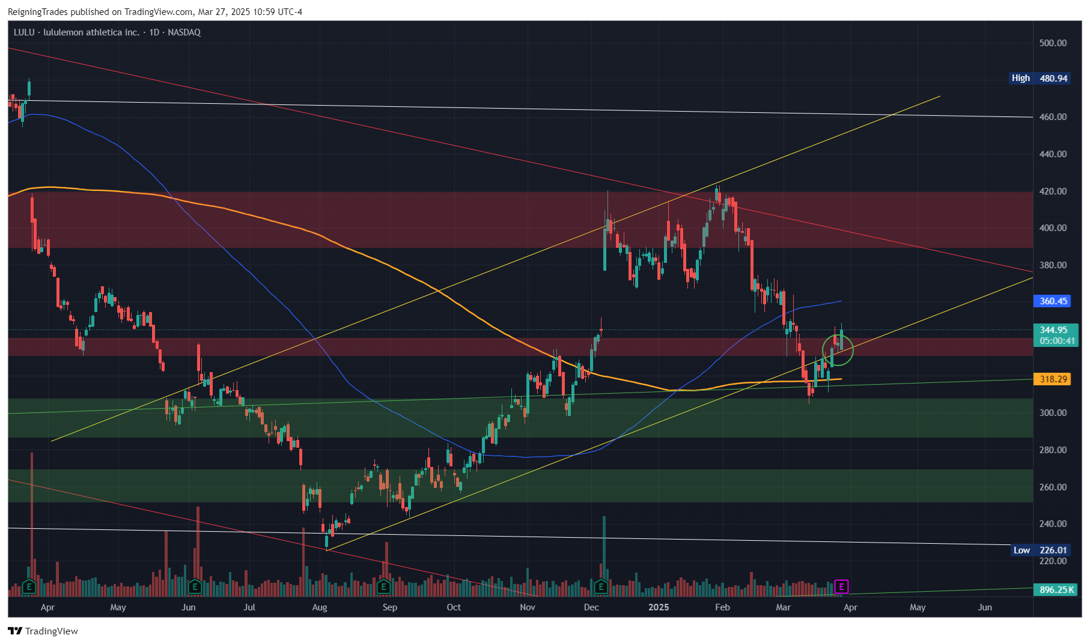Click the volume label 896.25K
Image resolution: width=1090 pixels, height=644 pixels.
click(1056, 590)
